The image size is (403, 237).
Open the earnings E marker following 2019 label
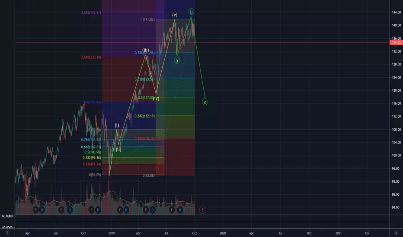pyautogui.click(x=120, y=210)
